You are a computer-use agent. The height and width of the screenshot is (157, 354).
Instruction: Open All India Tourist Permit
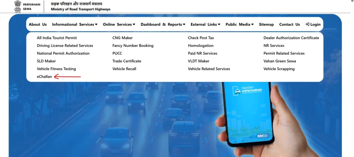click(x=57, y=38)
